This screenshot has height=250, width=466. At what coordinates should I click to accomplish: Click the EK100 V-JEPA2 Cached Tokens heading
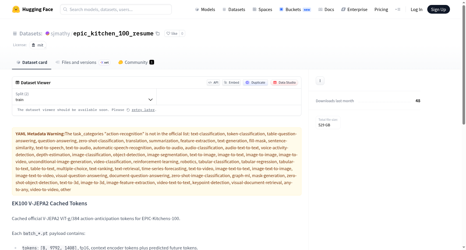(50, 203)
